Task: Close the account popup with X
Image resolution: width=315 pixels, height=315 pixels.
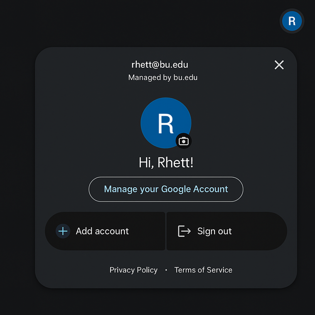Action: [279, 65]
